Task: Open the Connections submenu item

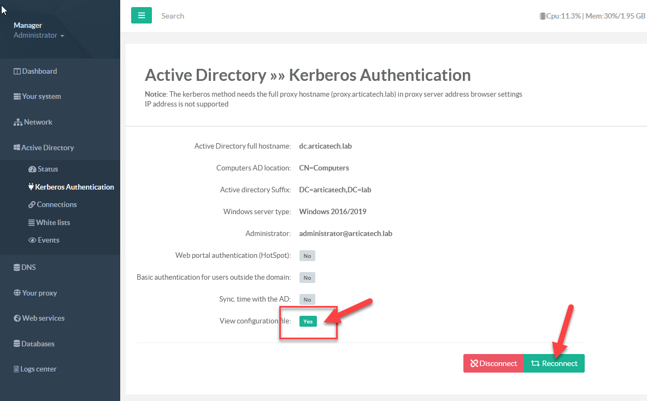Action: point(56,204)
